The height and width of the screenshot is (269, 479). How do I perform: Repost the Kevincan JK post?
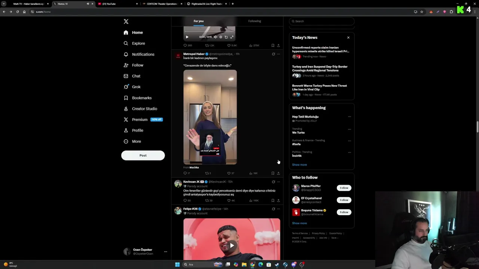pyautogui.click(x=208, y=201)
